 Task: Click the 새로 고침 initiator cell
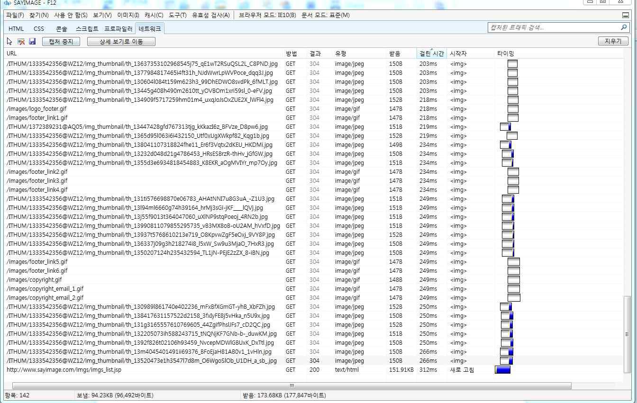(462, 370)
